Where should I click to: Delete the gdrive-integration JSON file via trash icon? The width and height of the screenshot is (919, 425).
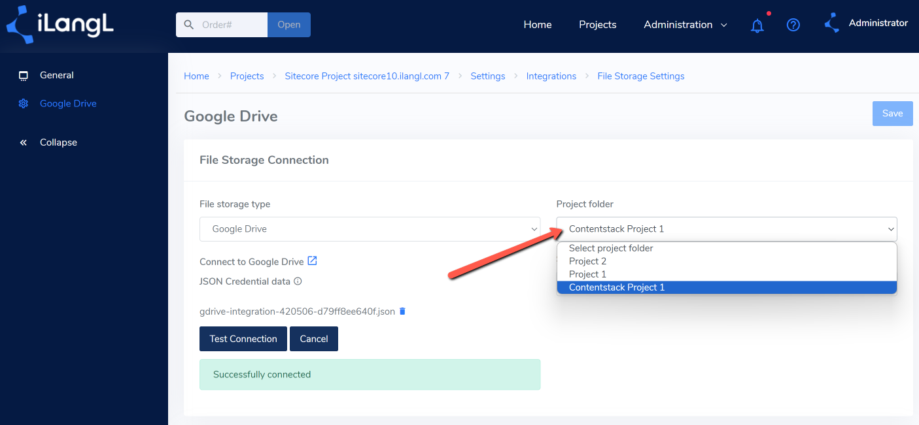[402, 311]
